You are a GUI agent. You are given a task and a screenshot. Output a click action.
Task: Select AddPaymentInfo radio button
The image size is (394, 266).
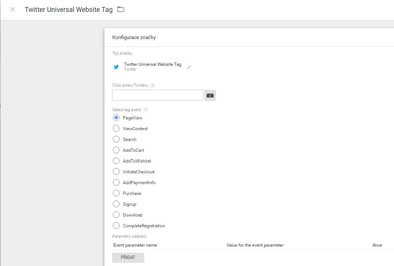tap(116, 182)
